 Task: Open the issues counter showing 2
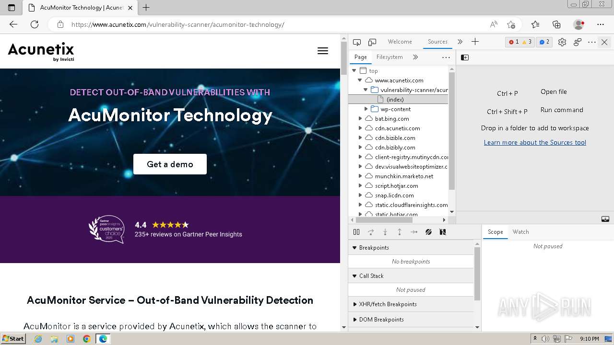[x=544, y=42]
